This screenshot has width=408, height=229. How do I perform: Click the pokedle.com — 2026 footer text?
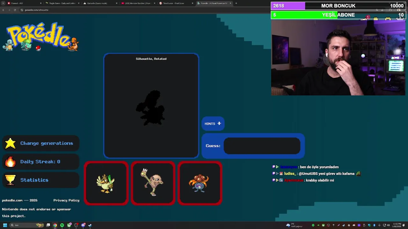tap(20, 200)
